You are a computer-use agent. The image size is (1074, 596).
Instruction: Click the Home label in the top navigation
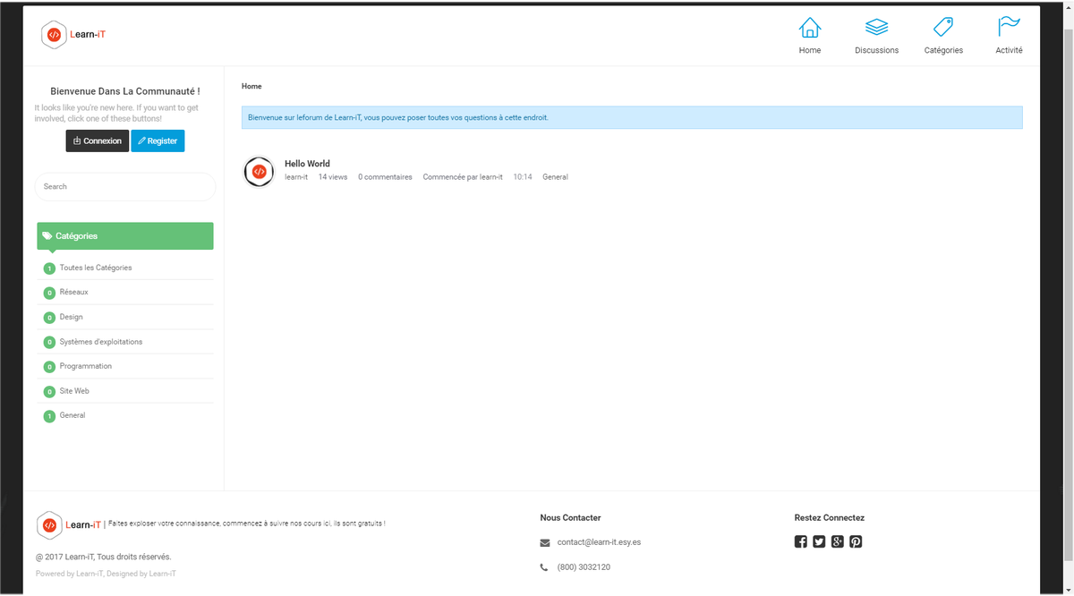click(810, 50)
